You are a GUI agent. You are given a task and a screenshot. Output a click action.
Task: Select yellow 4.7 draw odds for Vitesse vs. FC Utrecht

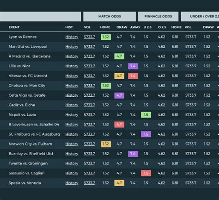click(119, 76)
